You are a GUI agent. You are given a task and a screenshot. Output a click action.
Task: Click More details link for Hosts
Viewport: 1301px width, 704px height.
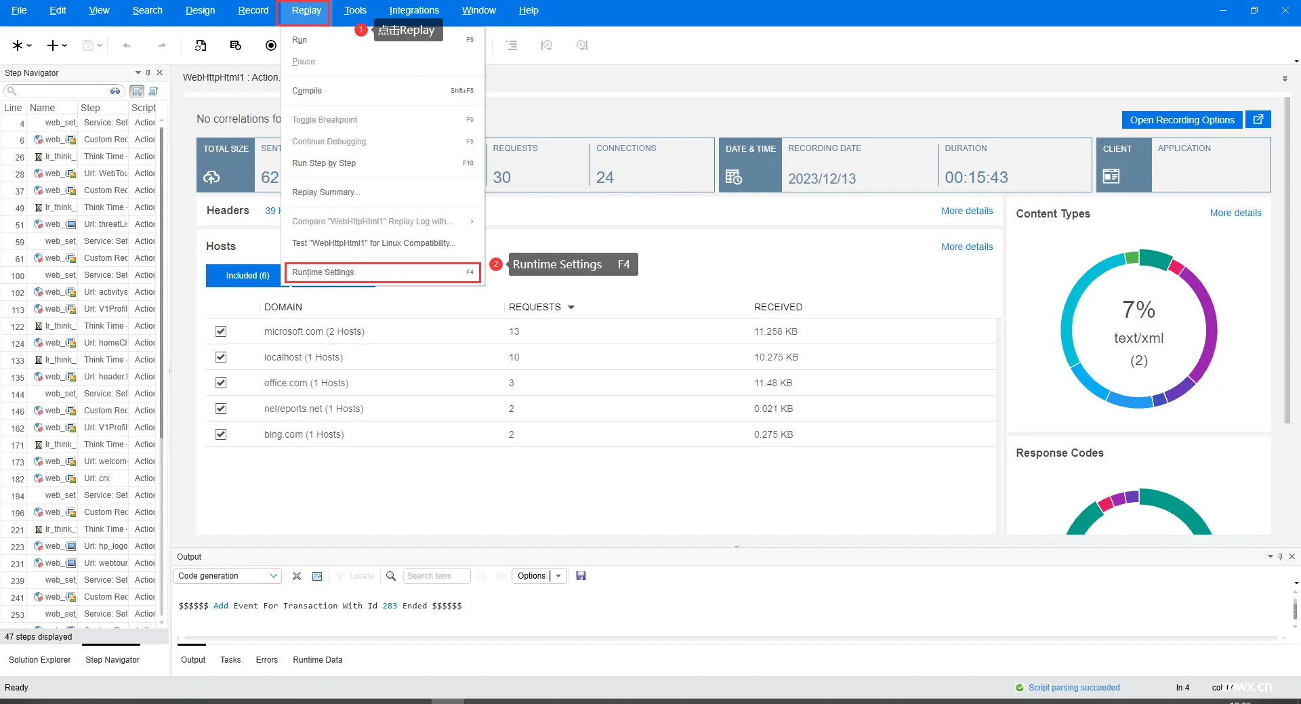[x=967, y=247]
